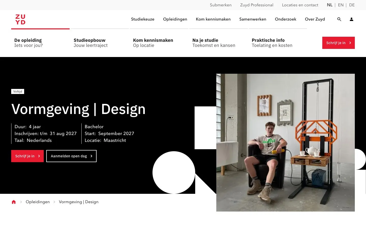Select Praktische info tab
The width and height of the screenshot is (366, 228).
[278, 43]
